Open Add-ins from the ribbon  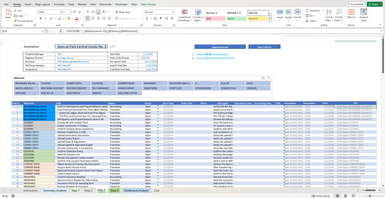tap(351, 14)
